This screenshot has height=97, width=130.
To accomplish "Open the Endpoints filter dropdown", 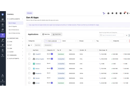I will pyautogui.click(x=120, y=41).
